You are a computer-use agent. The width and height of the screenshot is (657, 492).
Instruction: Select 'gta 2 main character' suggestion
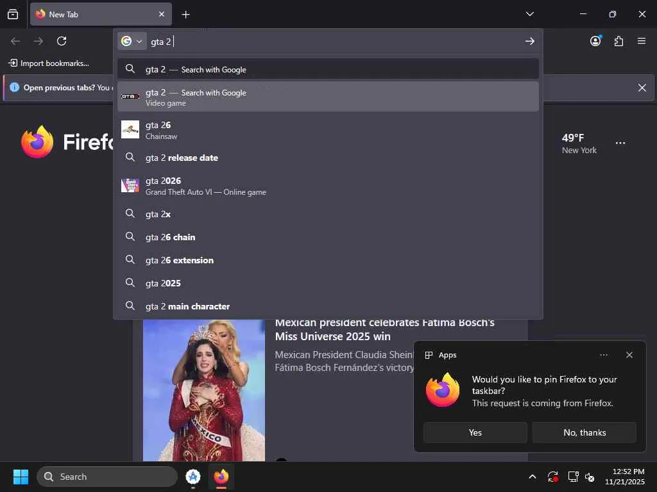click(328, 306)
